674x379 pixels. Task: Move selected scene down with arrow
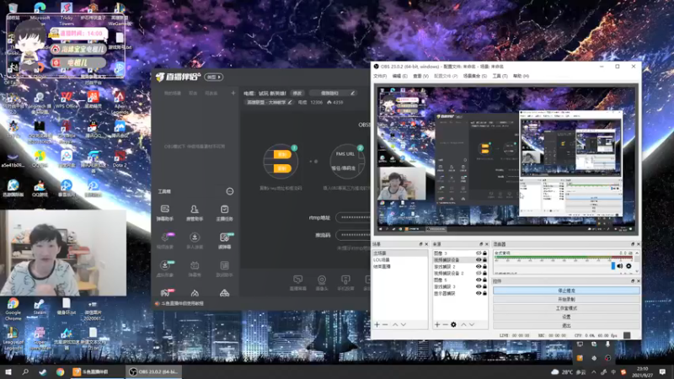pyautogui.click(x=404, y=325)
